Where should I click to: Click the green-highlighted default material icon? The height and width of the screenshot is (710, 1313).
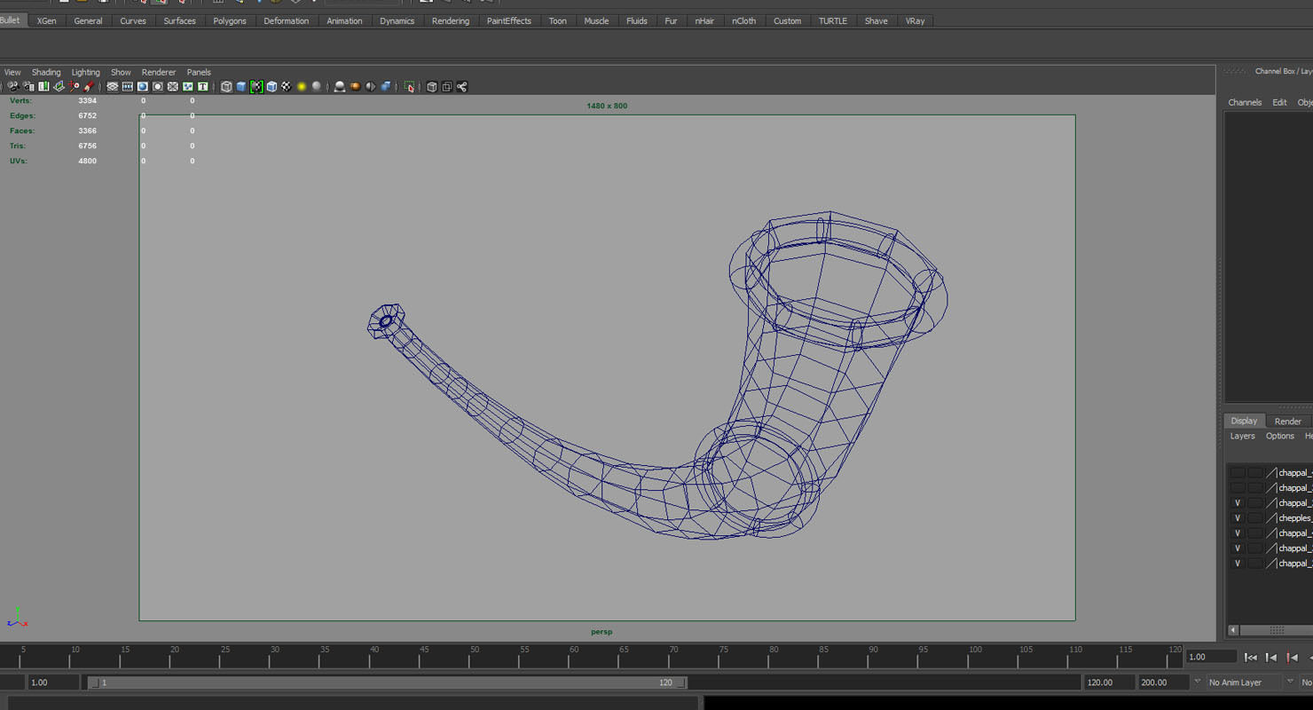pos(256,87)
